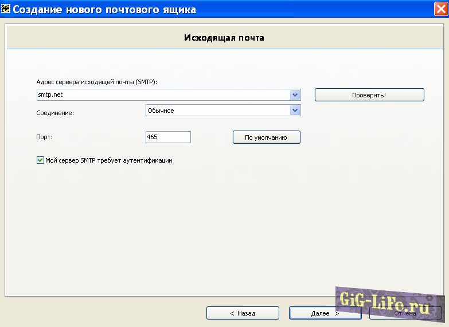Viewport: 449px width, 327px height.
Task: Cancel the wizard with Отмена button
Action: pos(405,313)
